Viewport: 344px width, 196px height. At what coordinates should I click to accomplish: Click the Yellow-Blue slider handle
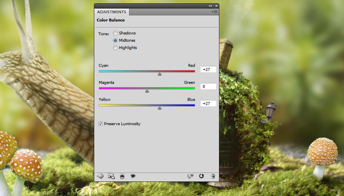[160, 108]
